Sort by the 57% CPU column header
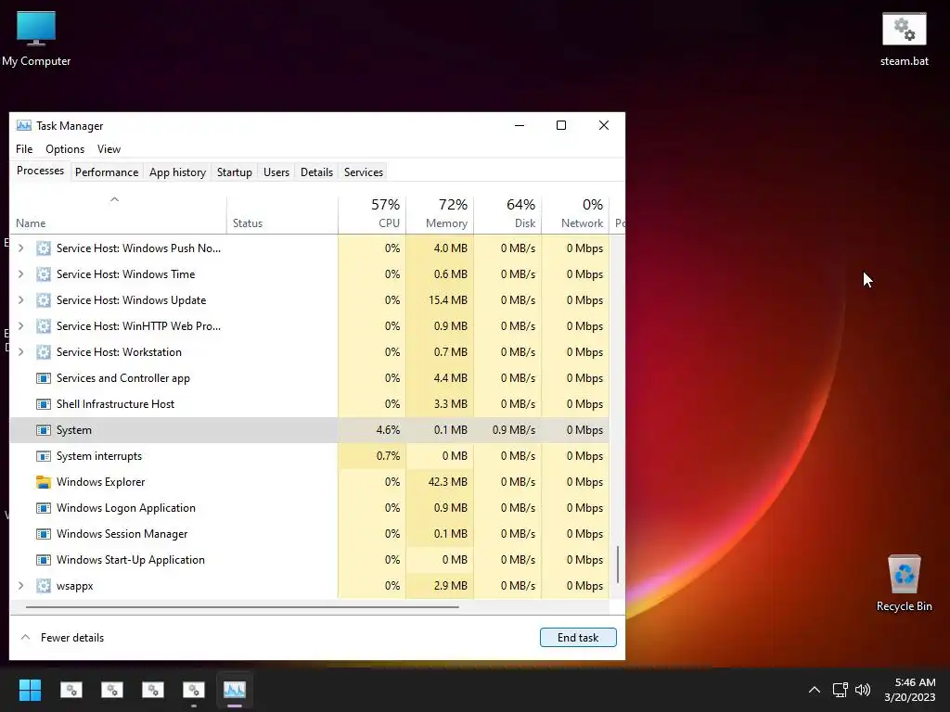 [x=372, y=214]
